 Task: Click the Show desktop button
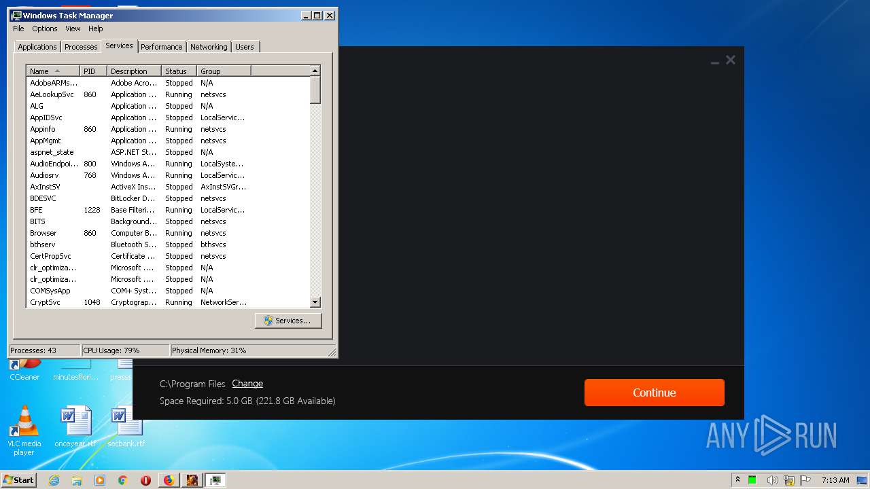coord(863,480)
